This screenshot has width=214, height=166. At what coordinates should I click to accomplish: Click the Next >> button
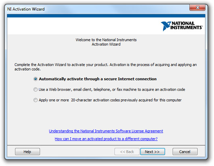153,152
